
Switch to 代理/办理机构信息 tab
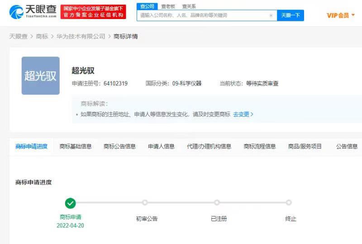pos(209,146)
